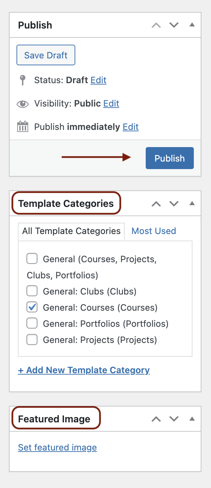Viewport: 211px width, 488px height.
Task: Move Template Categories panel down
Action: click(x=174, y=203)
